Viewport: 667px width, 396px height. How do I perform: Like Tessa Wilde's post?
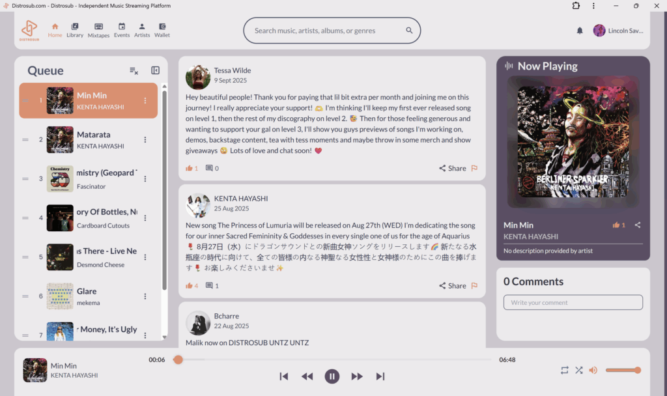click(192, 168)
